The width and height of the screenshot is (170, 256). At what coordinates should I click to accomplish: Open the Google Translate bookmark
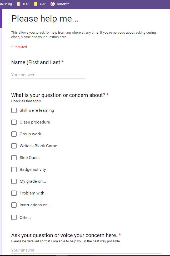60,4
